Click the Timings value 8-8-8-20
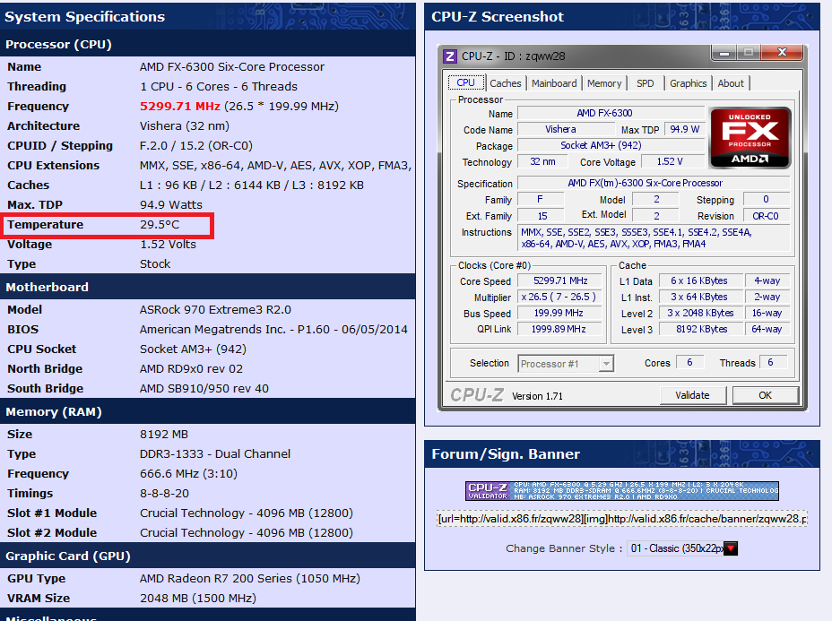 point(164,493)
